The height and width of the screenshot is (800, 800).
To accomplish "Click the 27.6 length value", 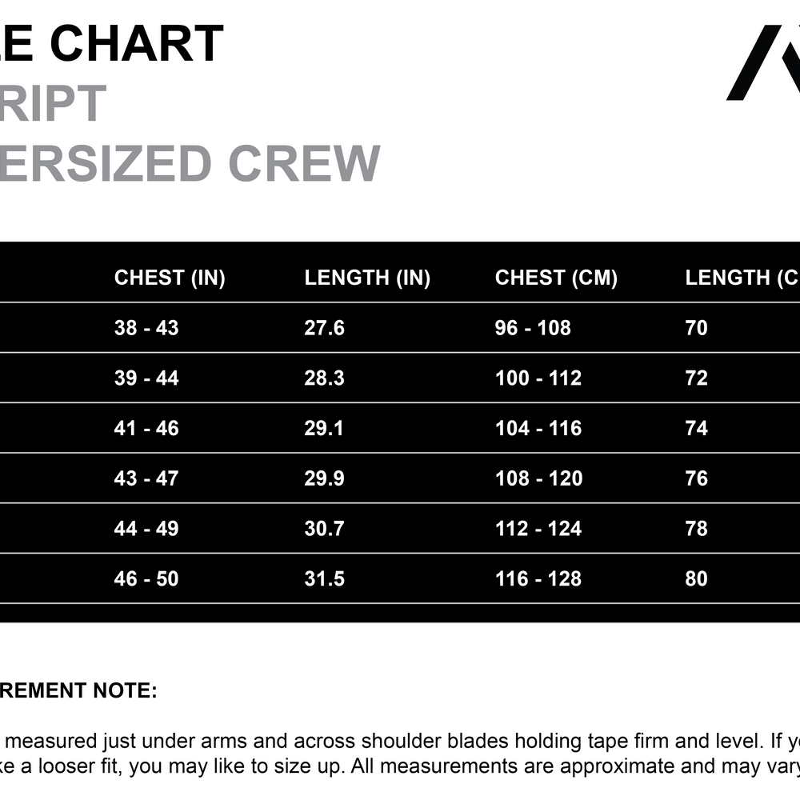I will (324, 328).
